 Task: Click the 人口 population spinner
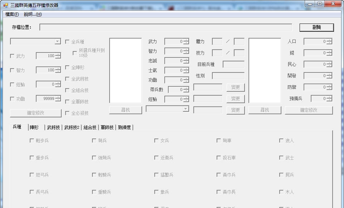click(318, 41)
